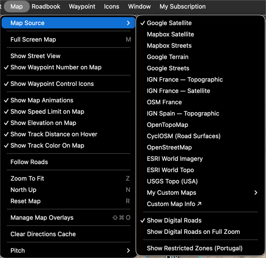This screenshot has height=258, width=266.
Task: Open the Waypoint menu
Action: pyautogui.click(x=82, y=7)
